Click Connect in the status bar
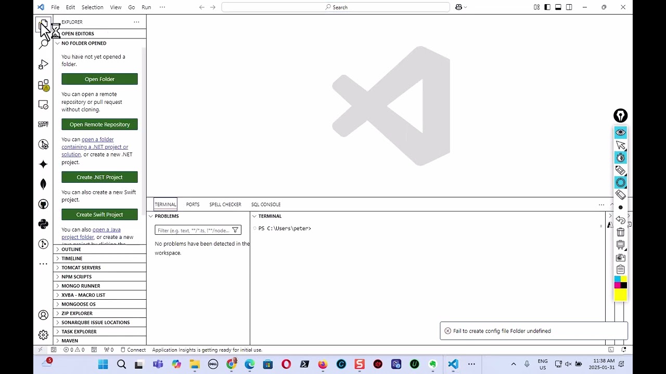Viewport: 666px width, 374px height. [133, 350]
